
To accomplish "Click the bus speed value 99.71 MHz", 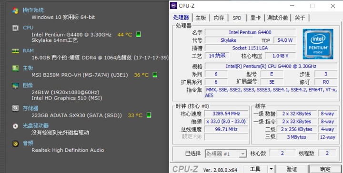I will point(226,129).
